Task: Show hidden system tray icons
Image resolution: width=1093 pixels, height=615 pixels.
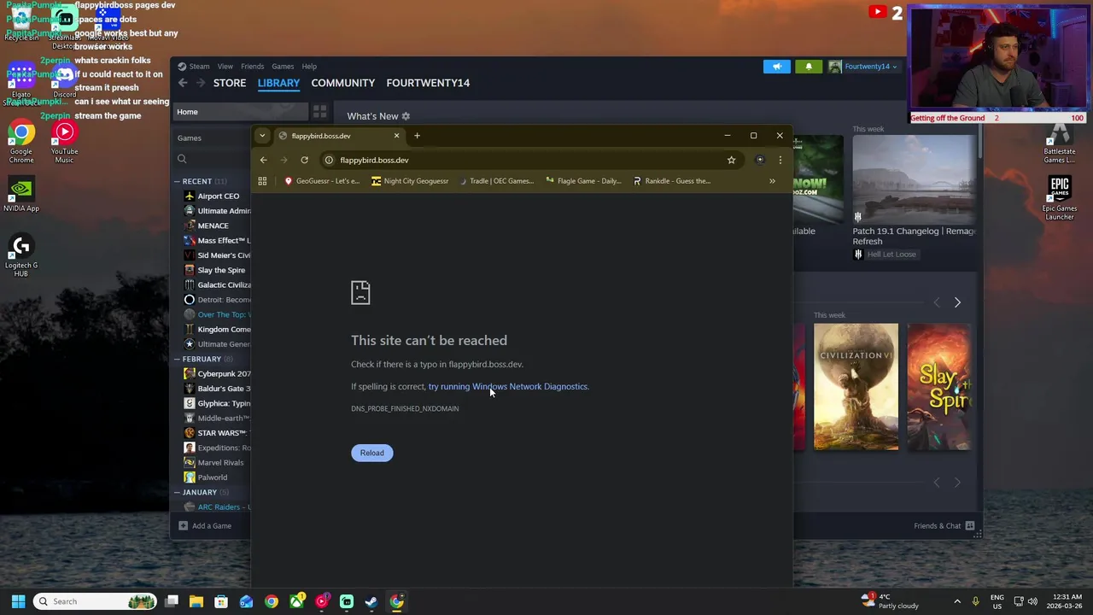Action: (957, 601)
